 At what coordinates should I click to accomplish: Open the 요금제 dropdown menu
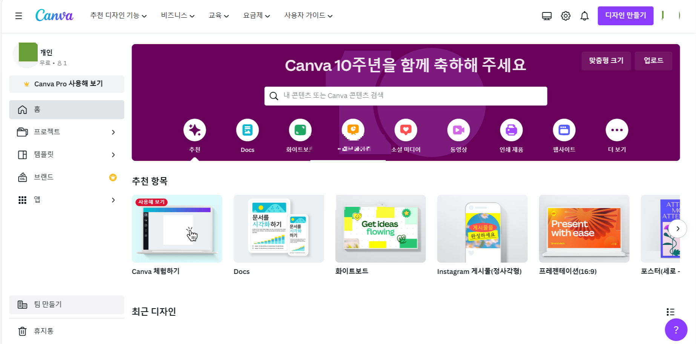256,15
